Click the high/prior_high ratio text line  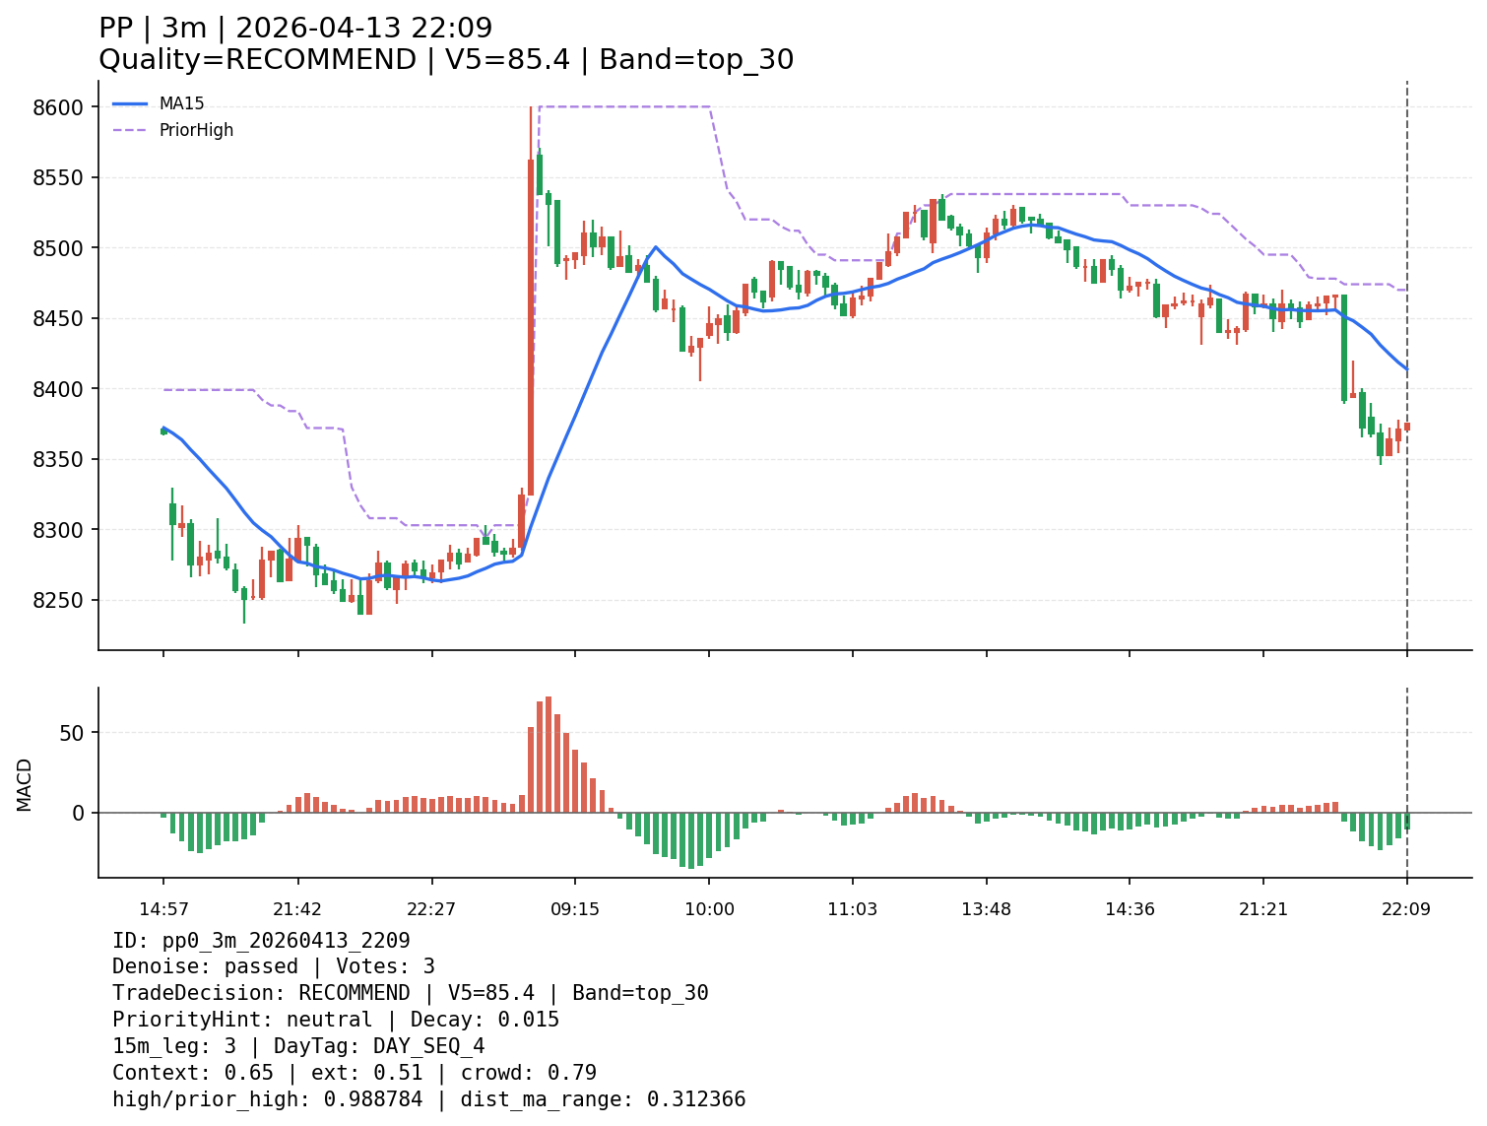[428, 1100]
